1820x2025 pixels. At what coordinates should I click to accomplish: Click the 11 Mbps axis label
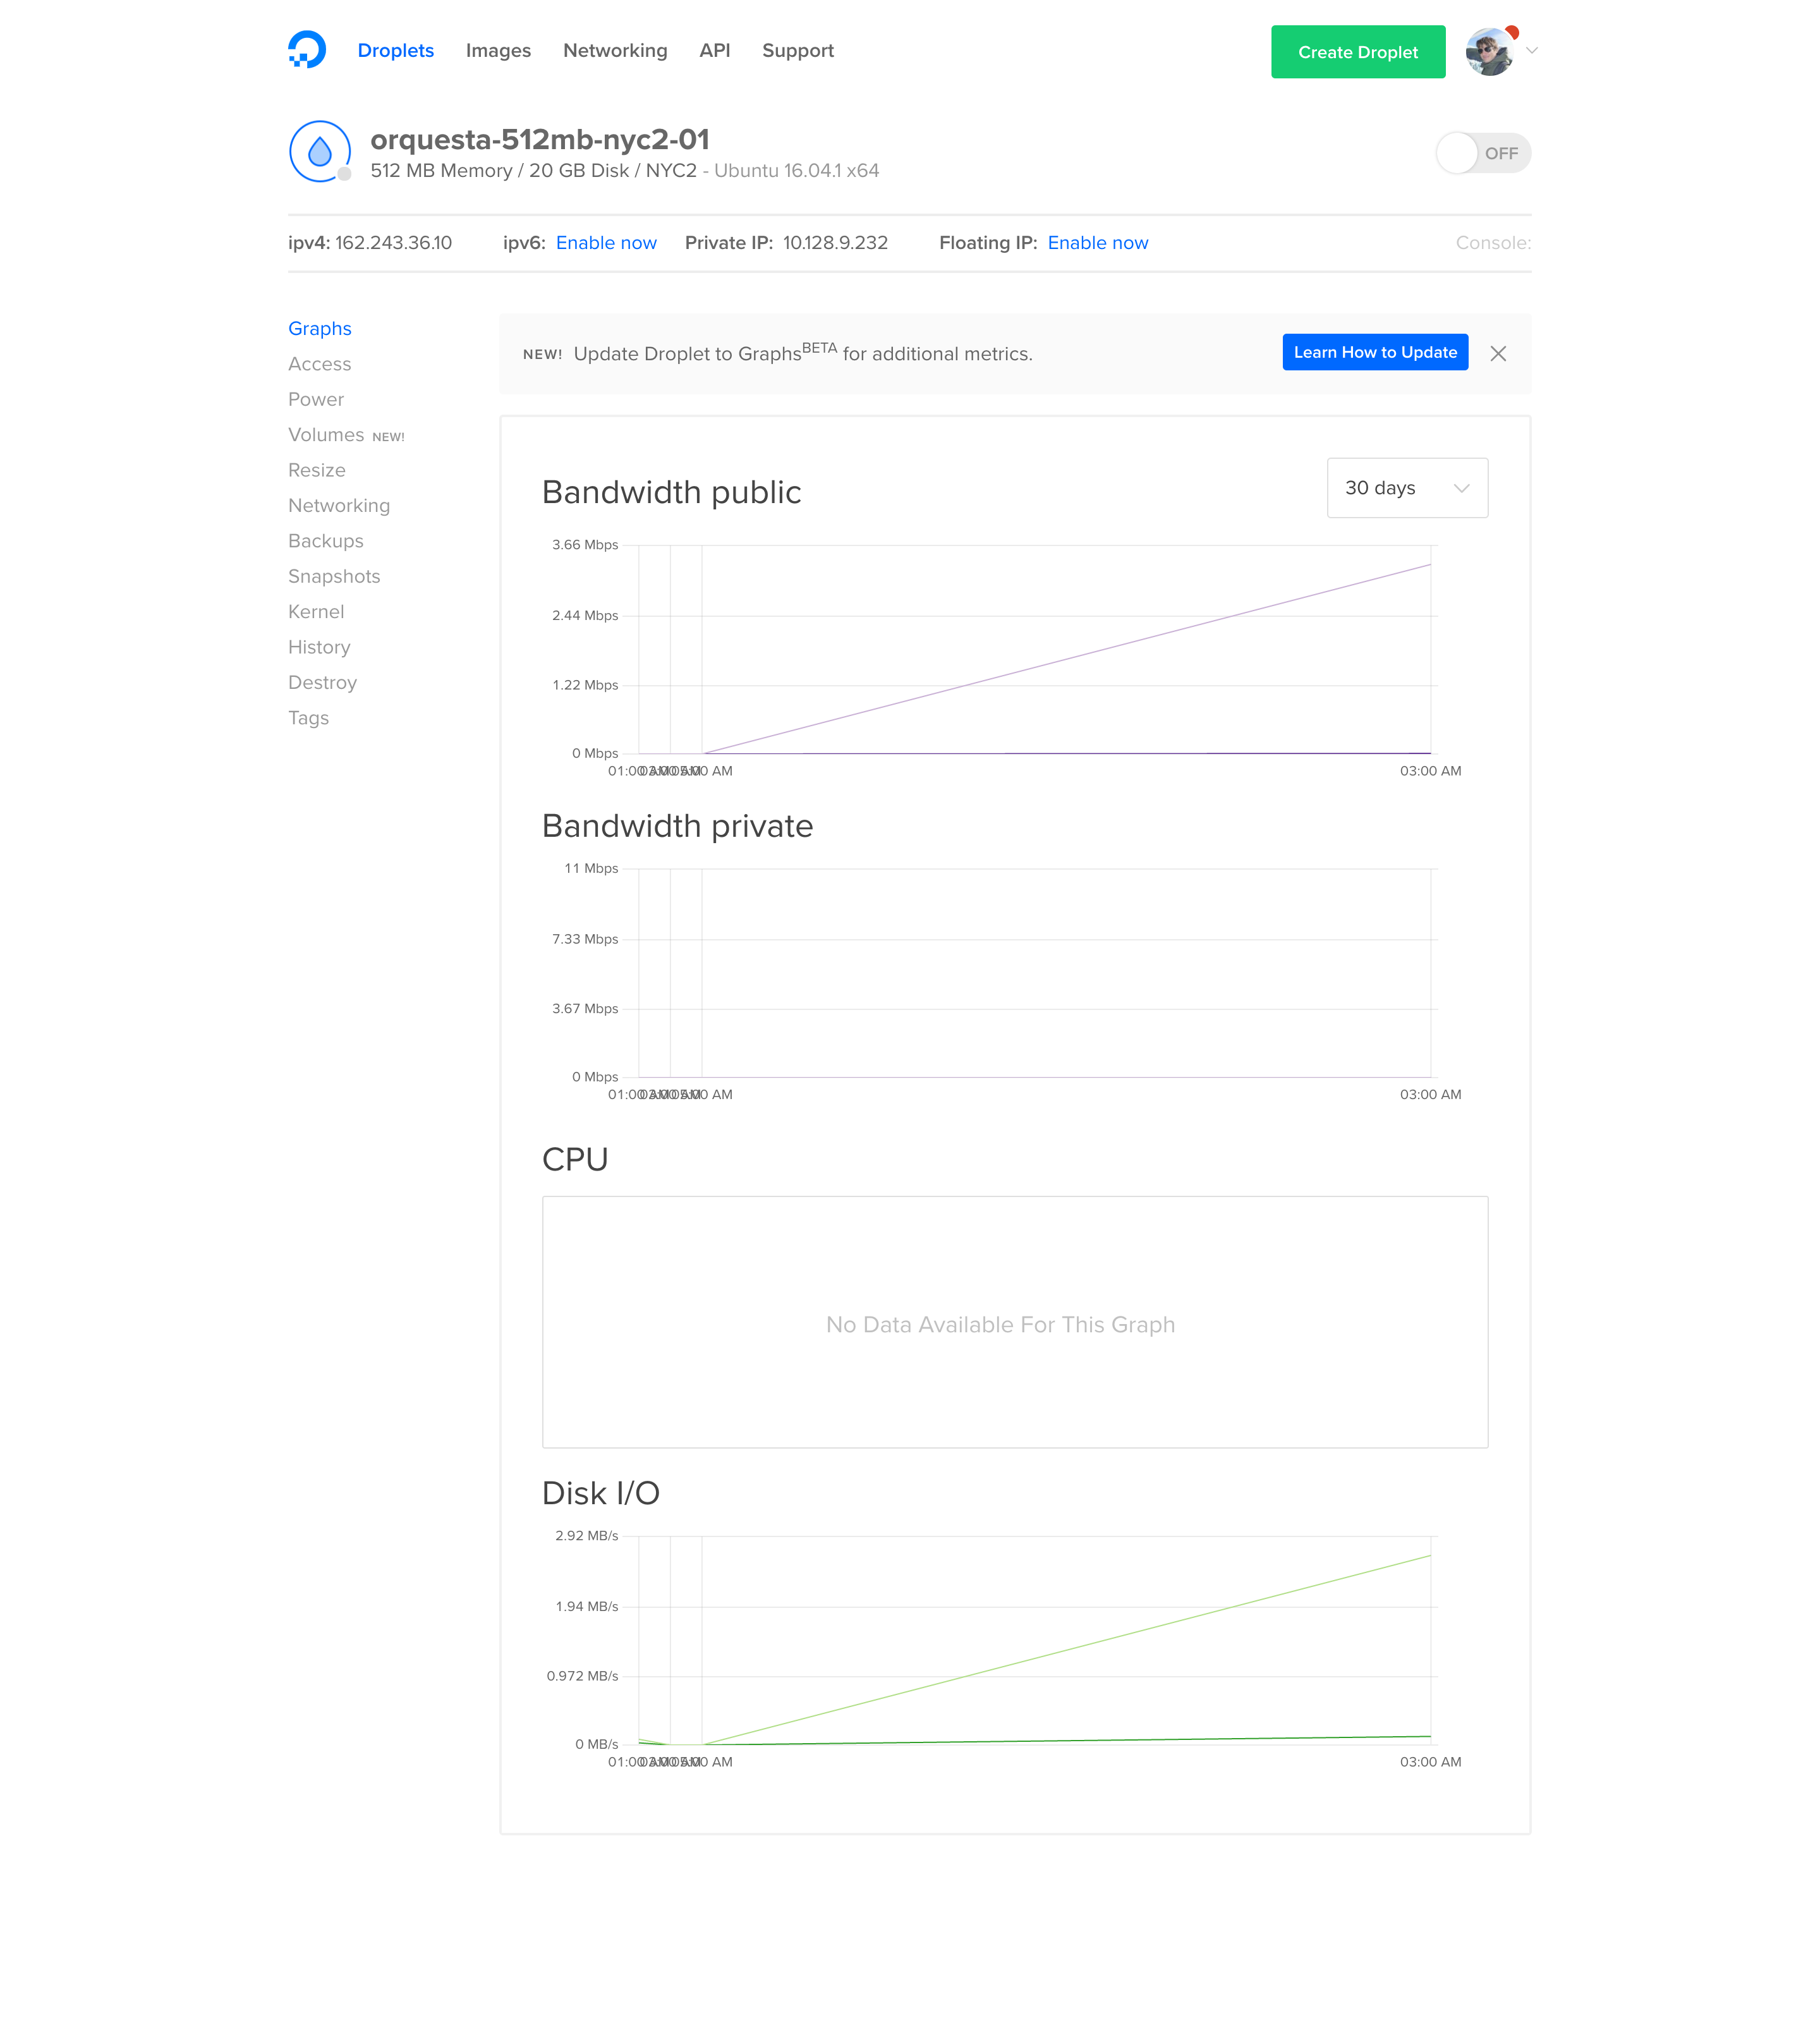(x=591, y=868)
